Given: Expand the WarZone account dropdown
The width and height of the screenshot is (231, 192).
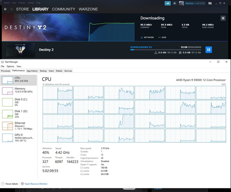Looking at the screenshot, I should pos(195,3).
